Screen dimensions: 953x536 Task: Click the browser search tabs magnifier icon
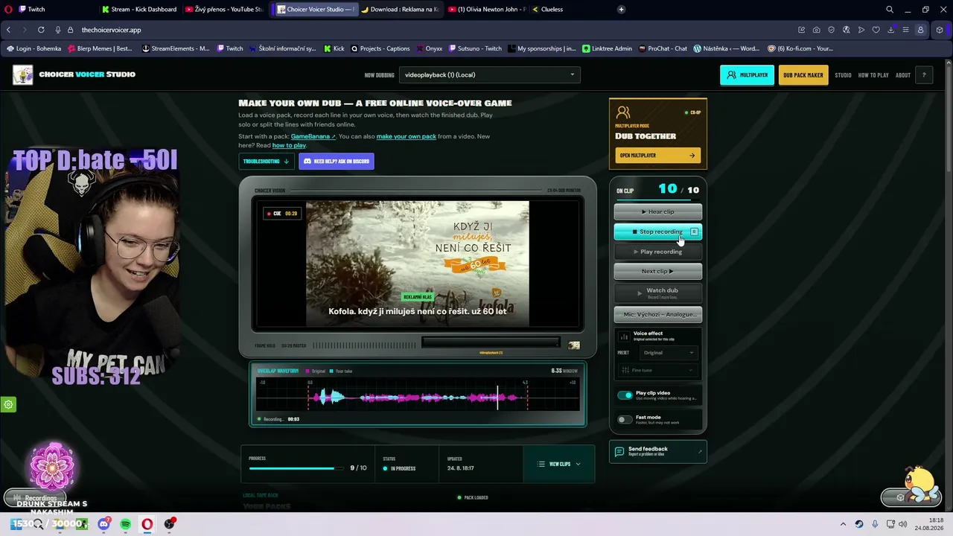(x=890, y=9)
